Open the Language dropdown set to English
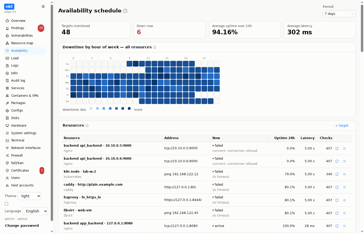 point(35,211)
